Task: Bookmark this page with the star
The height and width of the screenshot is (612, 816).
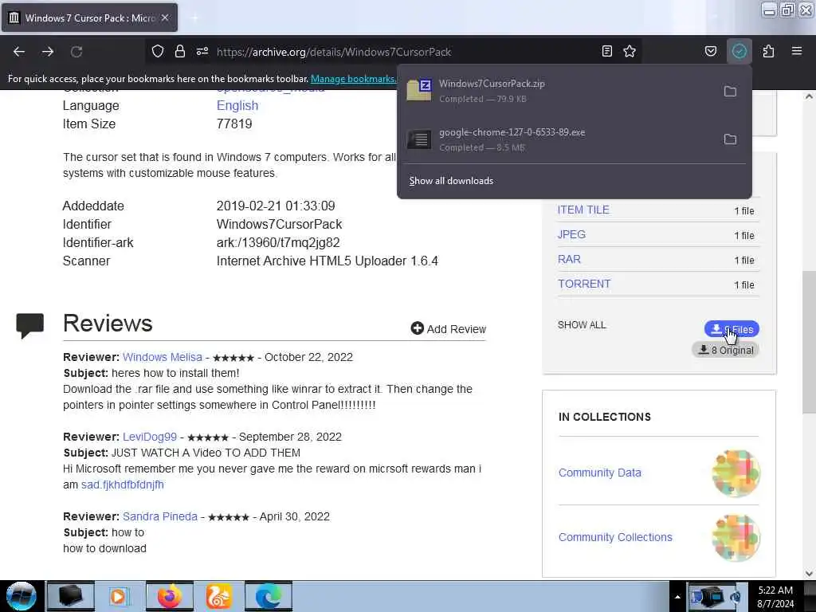Action: (x=630, y=51)
